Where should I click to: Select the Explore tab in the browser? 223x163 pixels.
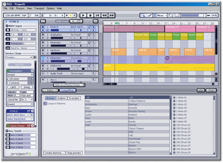pyautogui.click(x=61, y=98)
